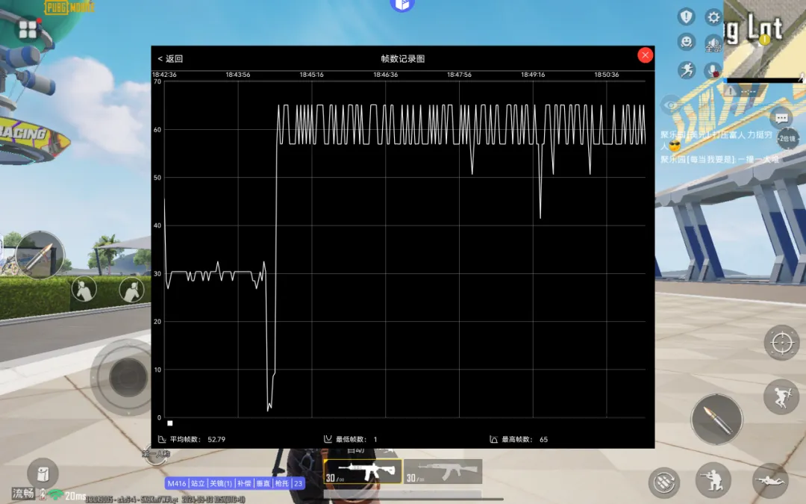Screen dimensions: 806x504
Task: Tap the minimum frame rate icon
Action: click(328, 439)
